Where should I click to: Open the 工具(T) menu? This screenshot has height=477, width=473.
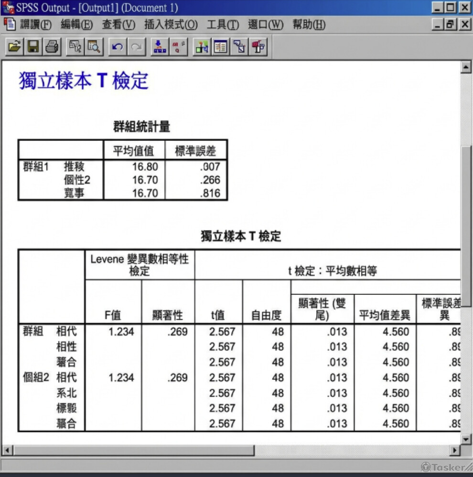223,24
